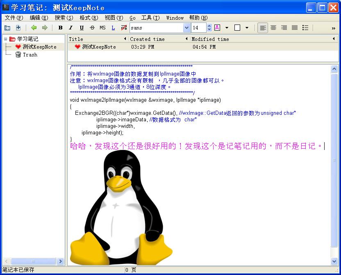The image size is (341, 275).
Task: Click the void wxImage2IplImage code line
Action: tap(145, 100)
